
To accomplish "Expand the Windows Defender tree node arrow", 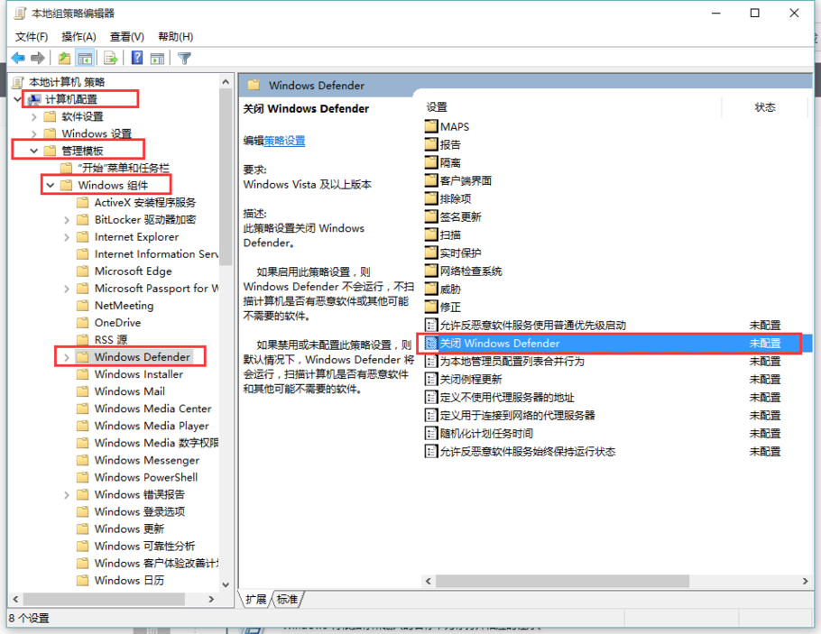I will tap(67, 357).
